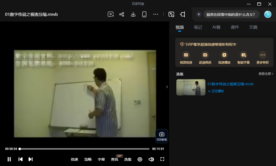
Task: Switch to the 笔记 tab
Action: (x=198, y=27)
